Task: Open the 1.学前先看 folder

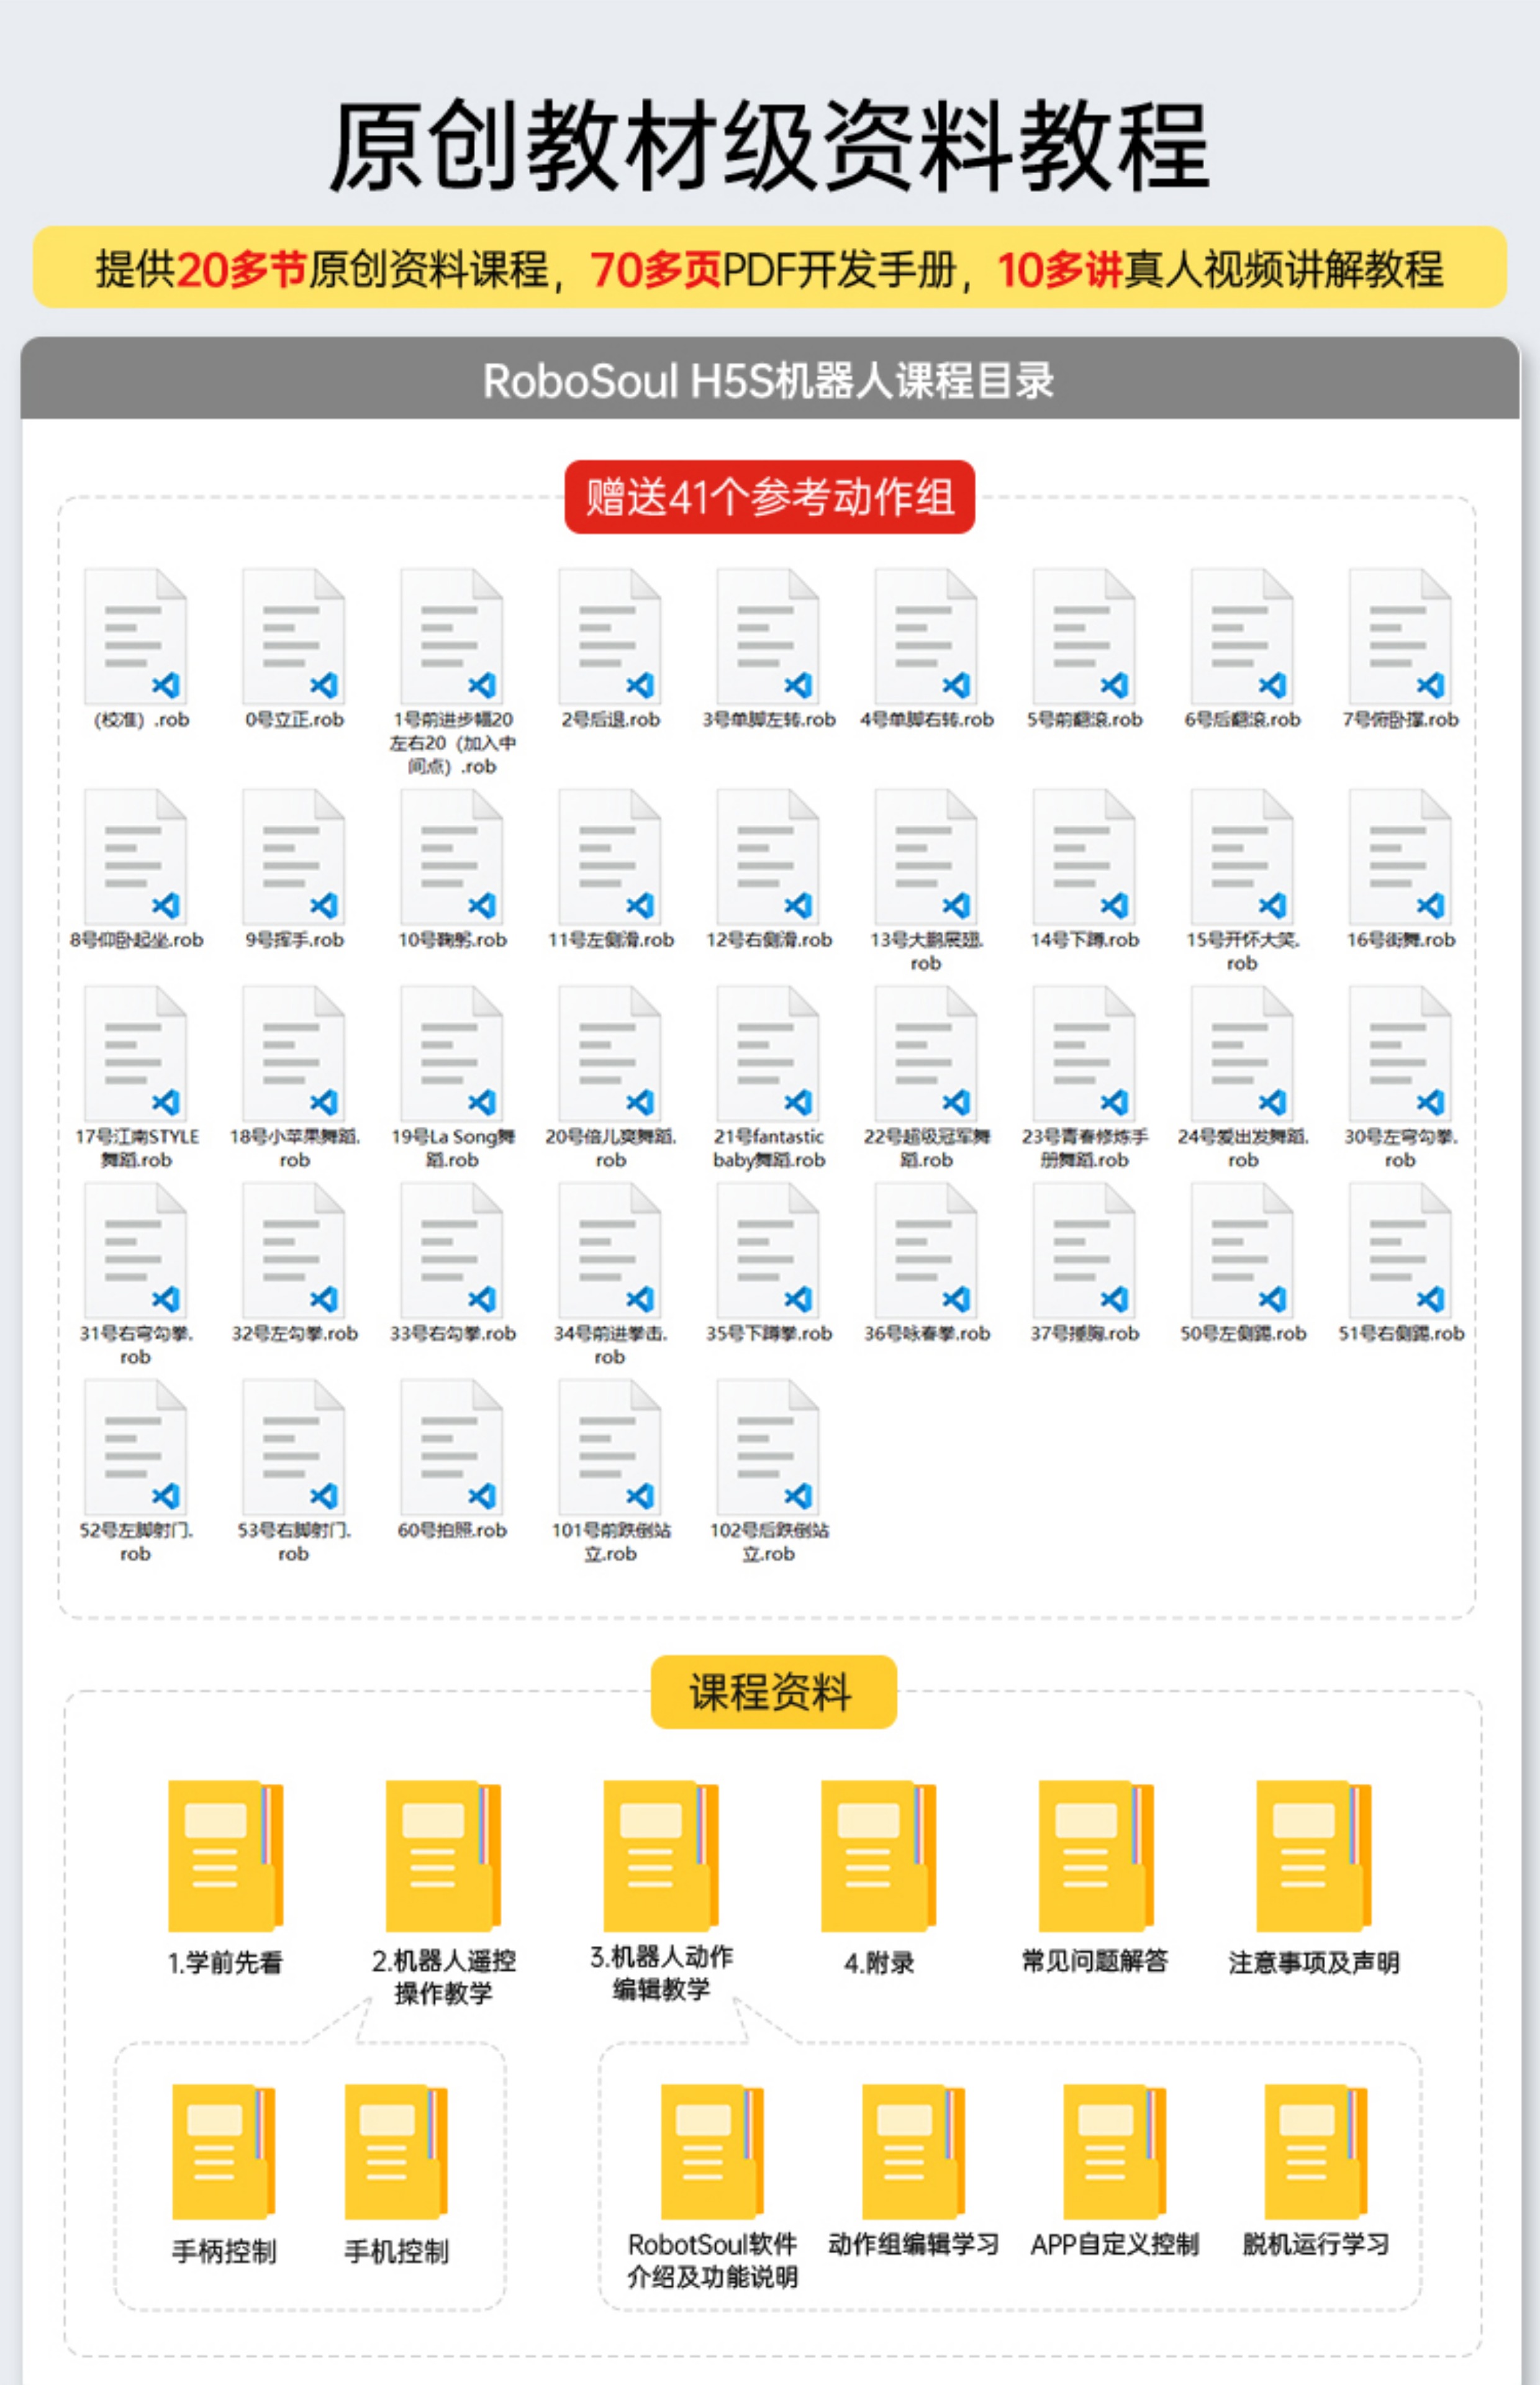Action: (x=225, y=1855)
